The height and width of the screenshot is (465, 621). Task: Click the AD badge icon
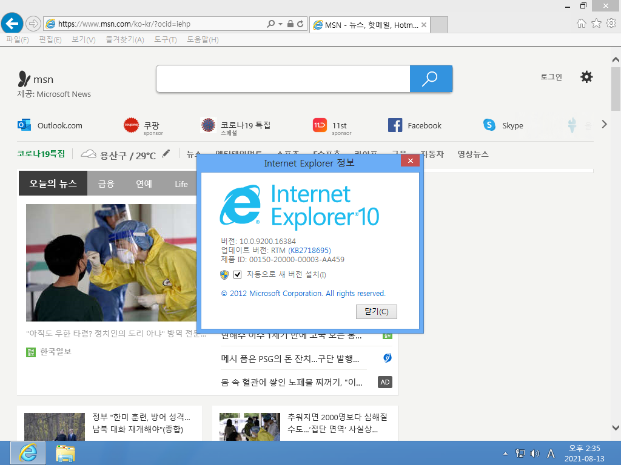[385, 382]
